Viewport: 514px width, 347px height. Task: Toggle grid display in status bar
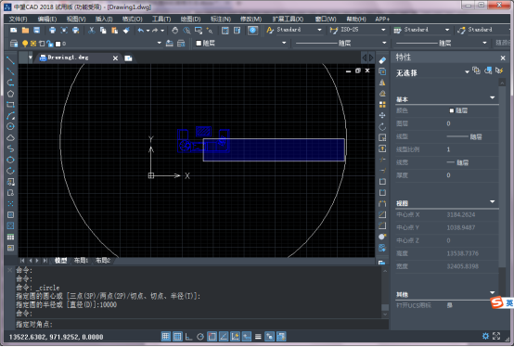click(x=177, y=337)
